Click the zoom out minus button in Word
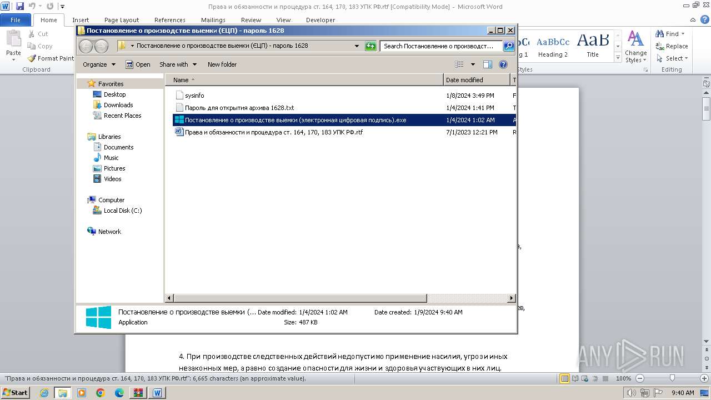 click(x=639, y=378)
